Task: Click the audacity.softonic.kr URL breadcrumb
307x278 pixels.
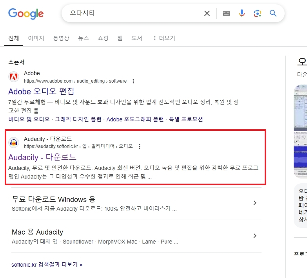Action: click(x=78, y=146)
